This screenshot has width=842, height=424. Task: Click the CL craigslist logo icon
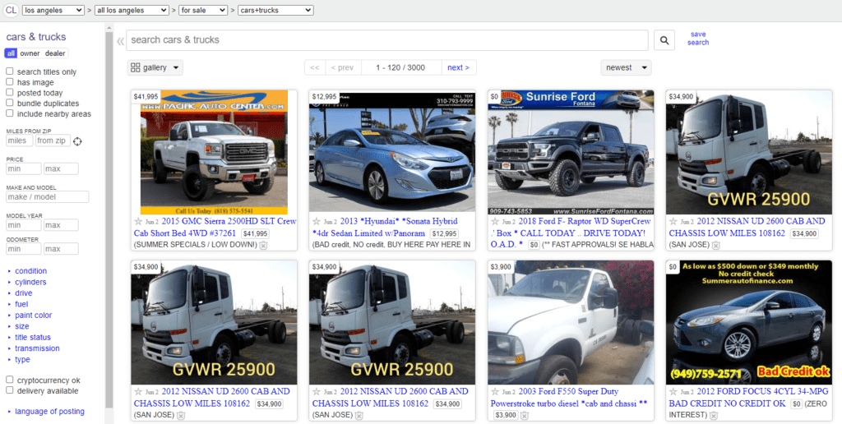pos(11,10)
